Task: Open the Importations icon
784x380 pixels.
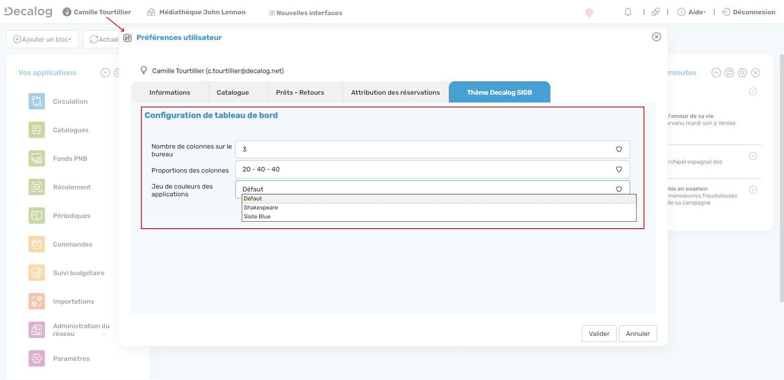Action: (x=37, y=301)
